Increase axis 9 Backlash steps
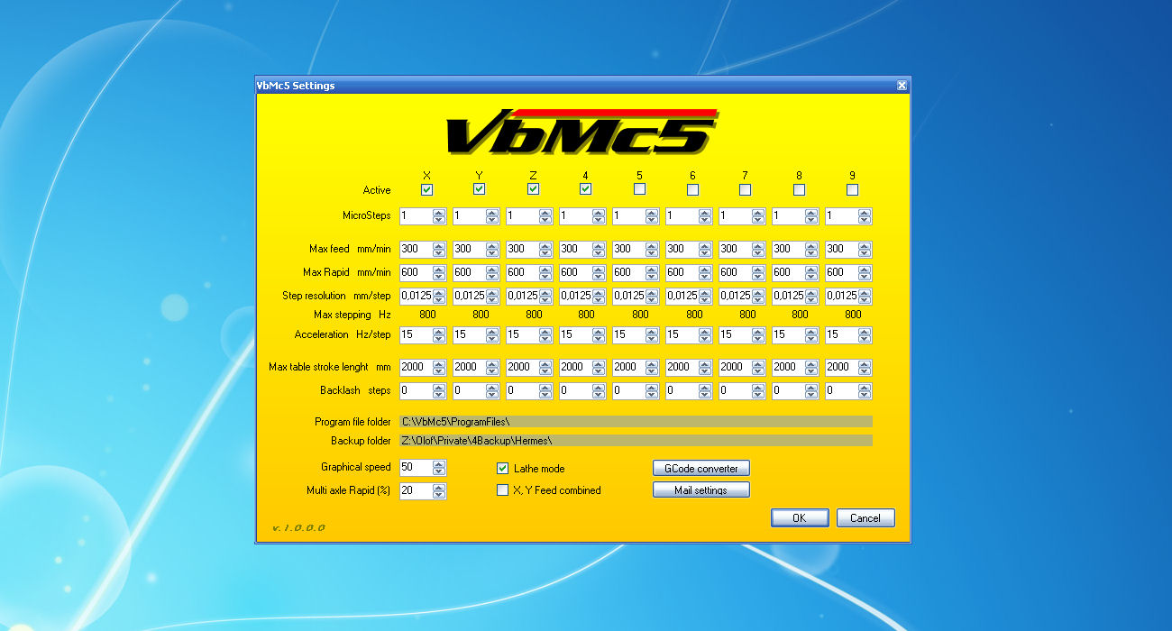Viewport: 1172px width, 631px height. click(865, 388)
